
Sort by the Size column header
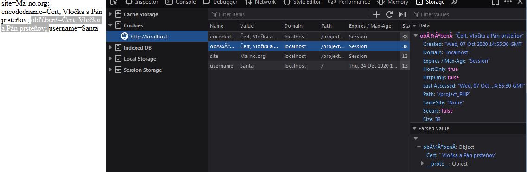click(x=405, y=26)
